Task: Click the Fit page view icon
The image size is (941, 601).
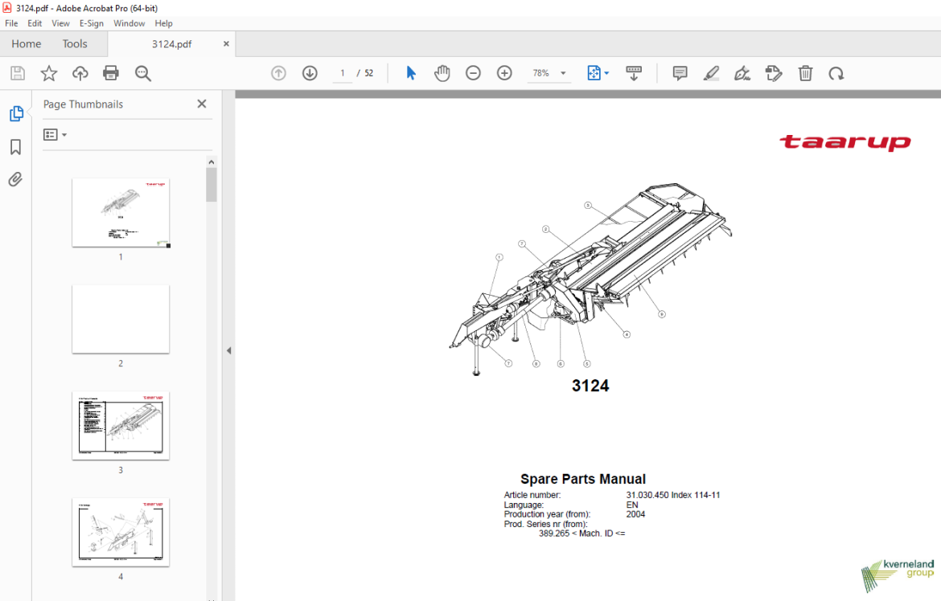Action: pyautogui.click(x=594, y=73)
